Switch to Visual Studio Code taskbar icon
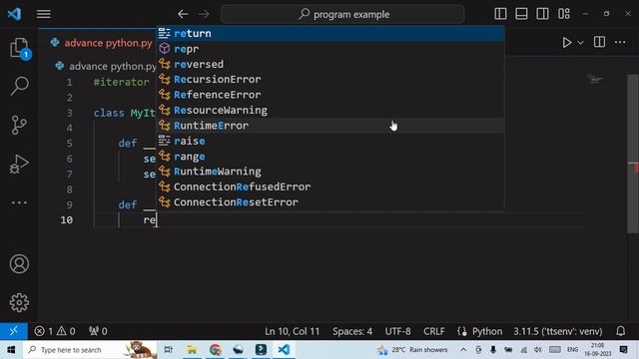Viewport: 639px width, 359px height. coord(284,350)
